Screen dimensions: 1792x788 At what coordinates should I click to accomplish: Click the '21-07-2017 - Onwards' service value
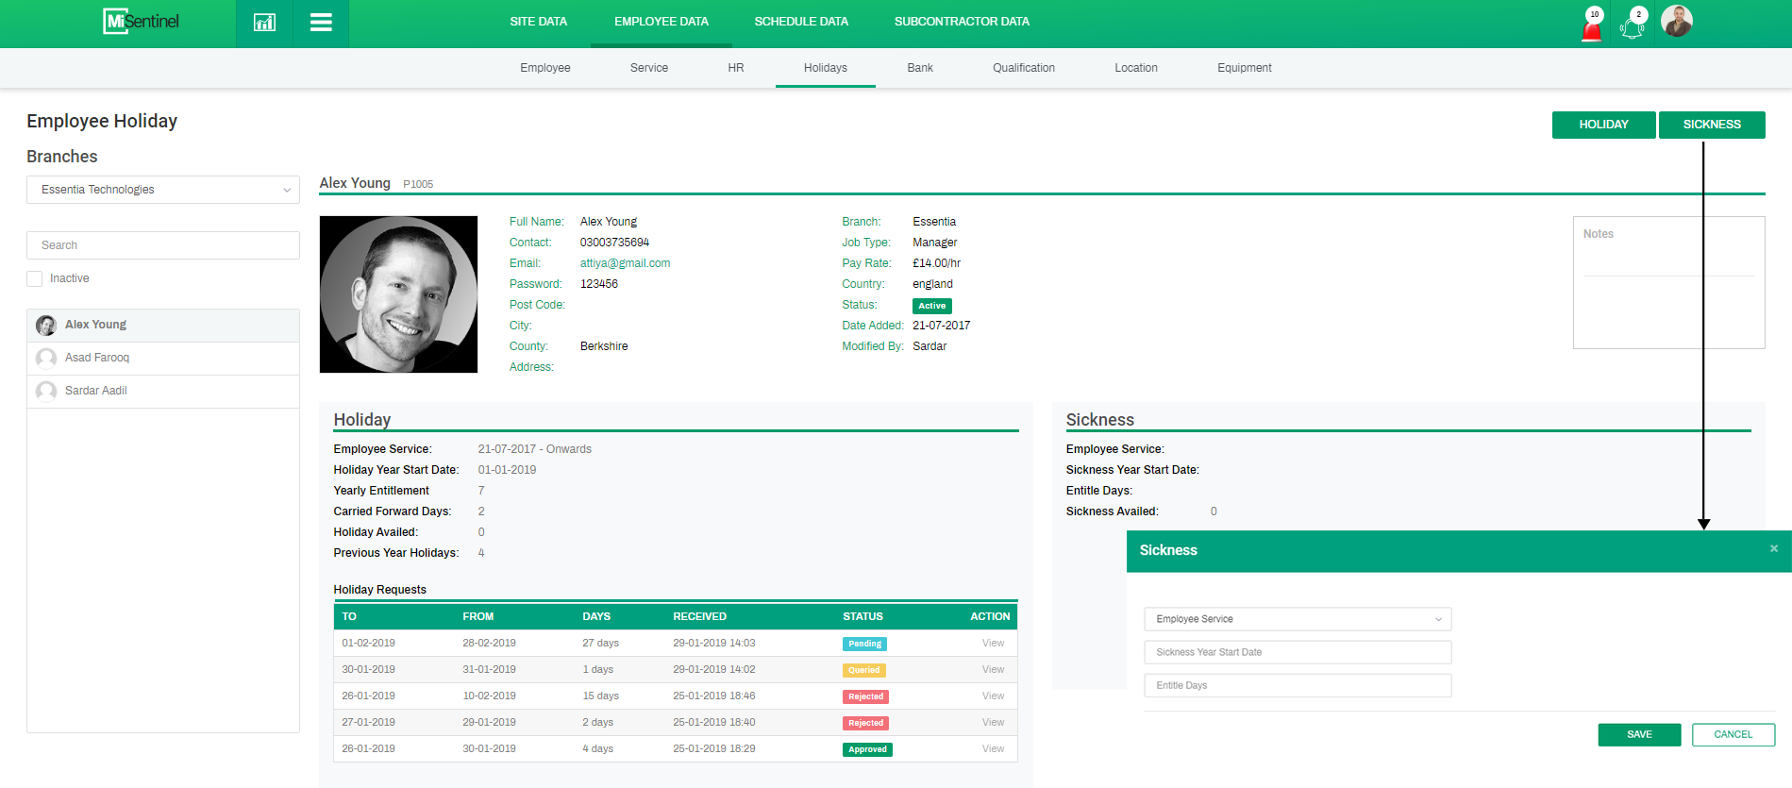(534, 449)
